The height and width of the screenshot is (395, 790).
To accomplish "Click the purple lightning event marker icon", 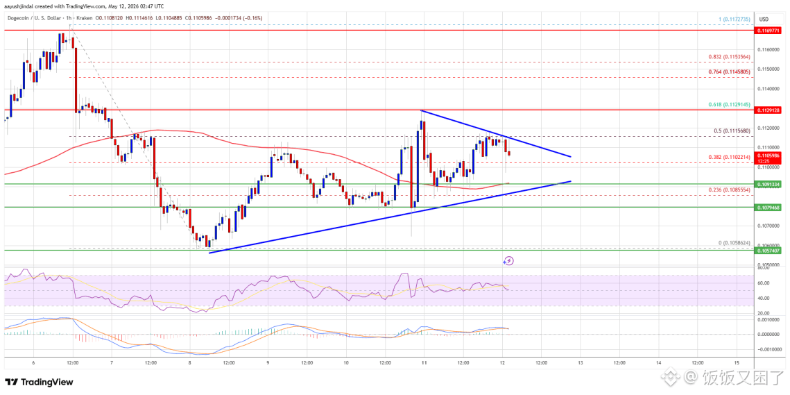I will pos(509,260).
